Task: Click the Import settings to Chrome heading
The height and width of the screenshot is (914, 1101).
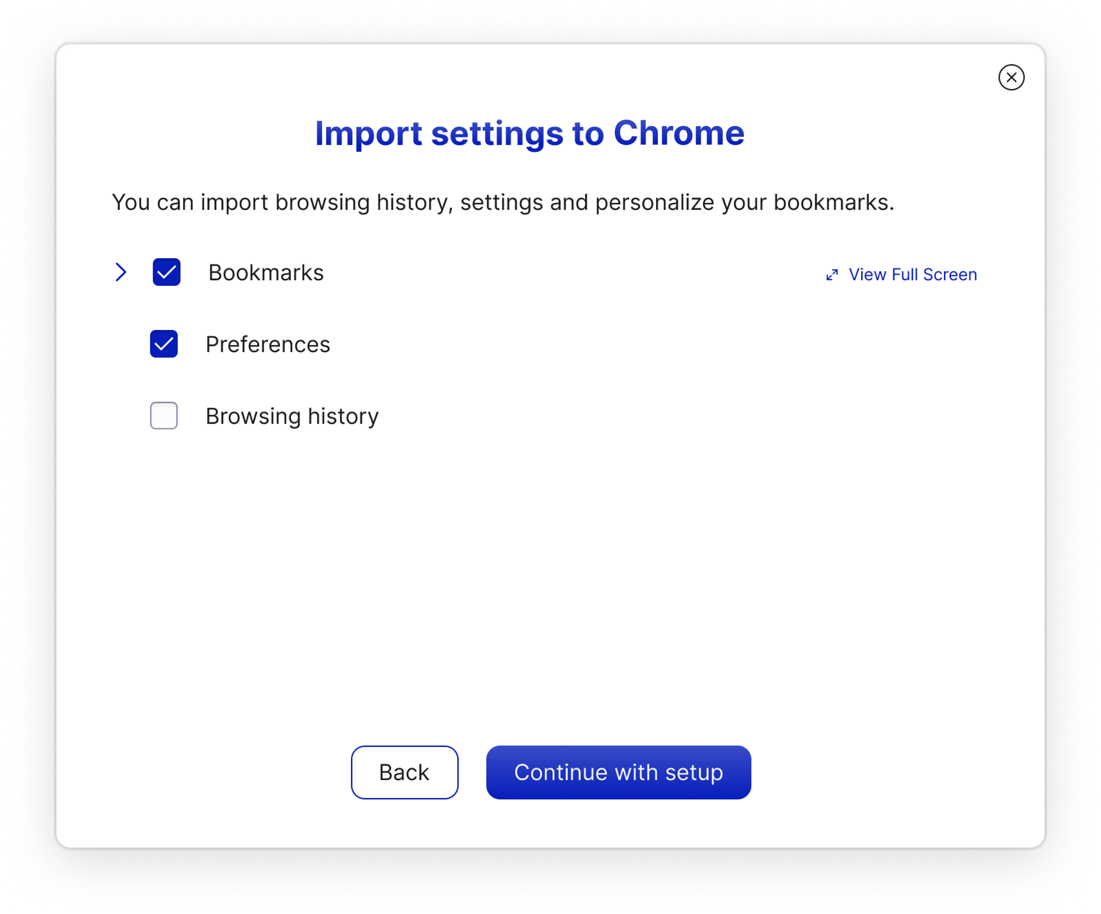Action: click(x=529, y=134)
